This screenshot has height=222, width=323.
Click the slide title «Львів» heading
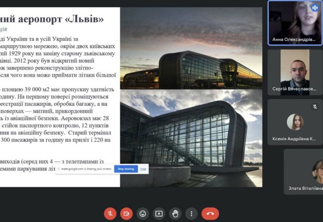[x=52, y=18]
